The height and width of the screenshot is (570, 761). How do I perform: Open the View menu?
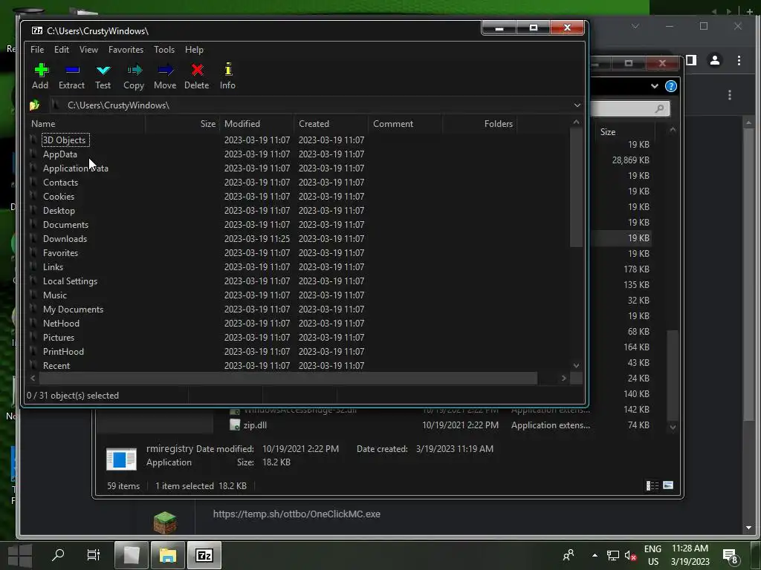coord(88,50)
